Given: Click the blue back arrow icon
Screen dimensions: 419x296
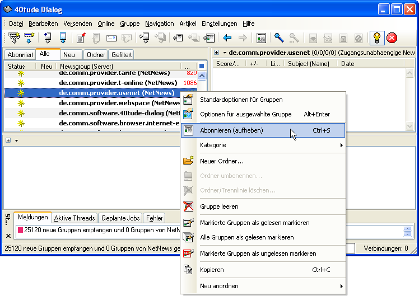Looking at the screenshot, I should coord(227,38).
